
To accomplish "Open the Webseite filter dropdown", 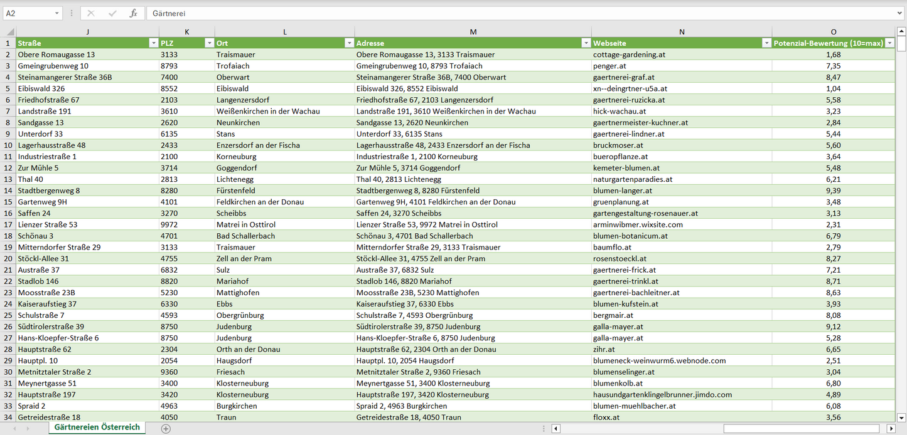I will point(766,43).
